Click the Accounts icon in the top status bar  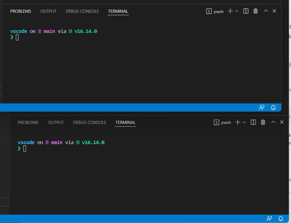262,107
